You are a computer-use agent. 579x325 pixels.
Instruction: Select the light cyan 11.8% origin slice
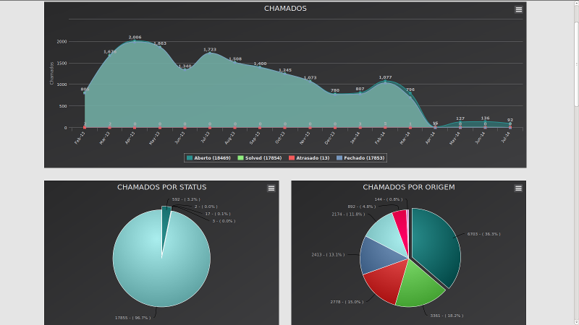tap(385, 230)
